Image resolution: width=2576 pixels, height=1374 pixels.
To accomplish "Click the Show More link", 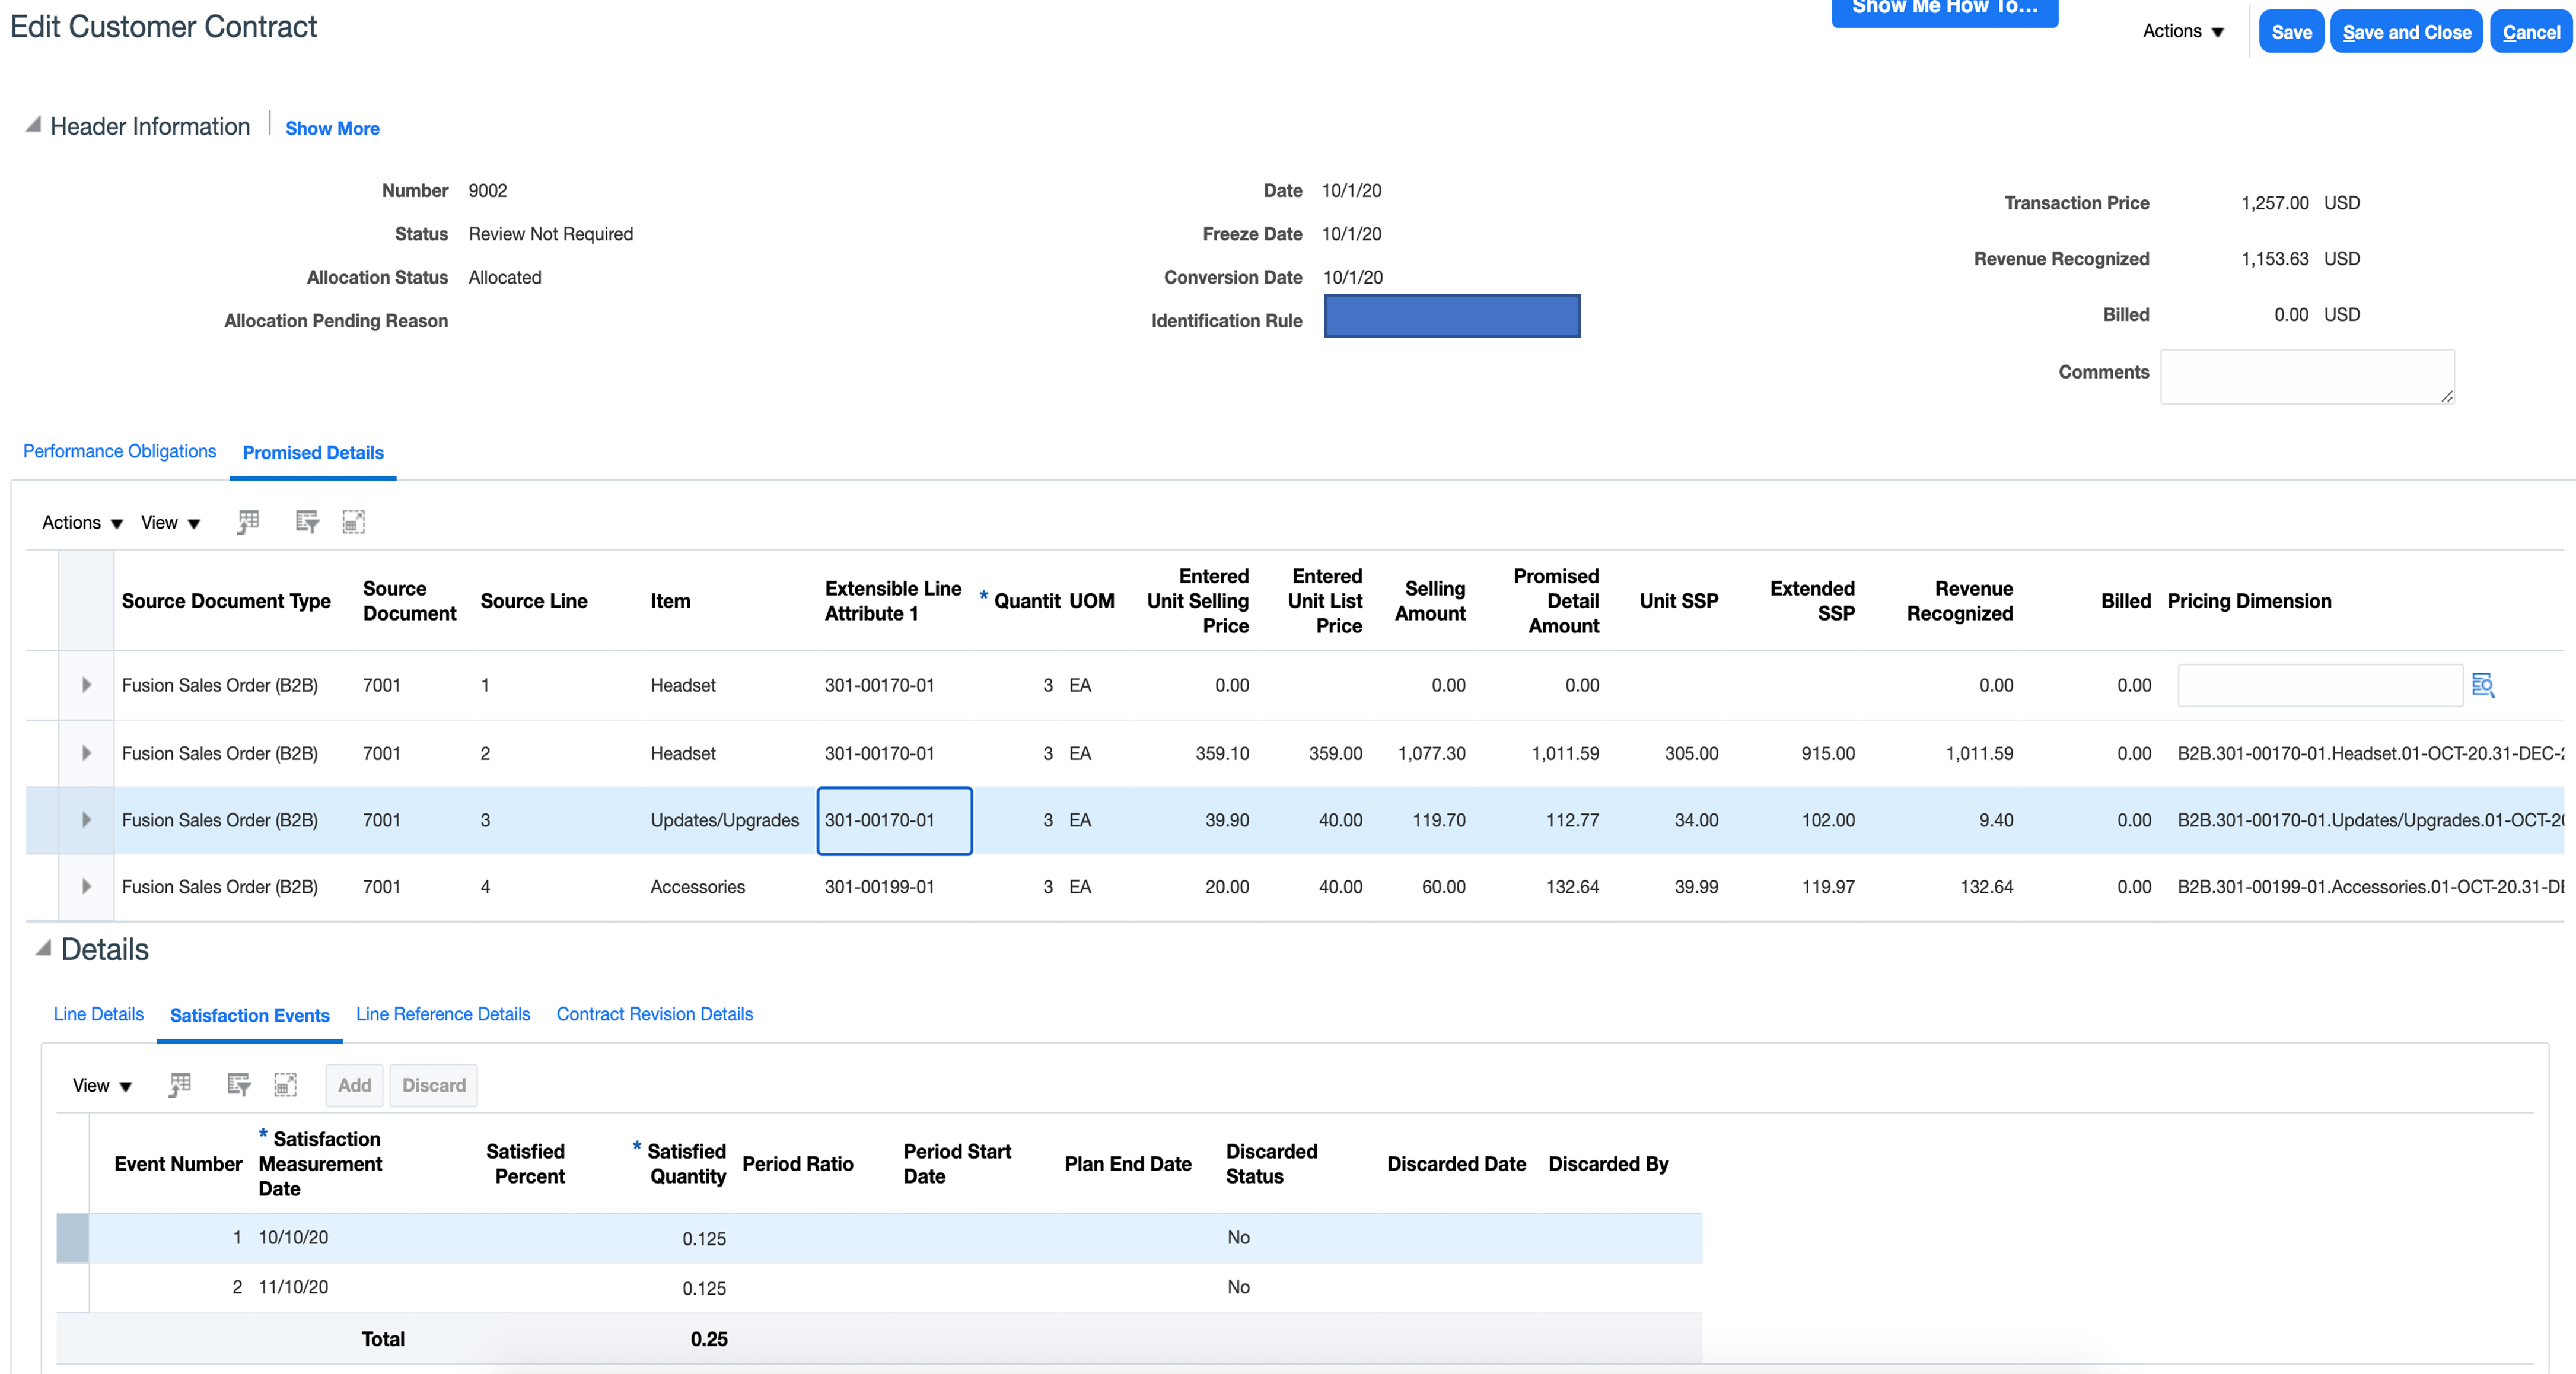I will (332, 128).
